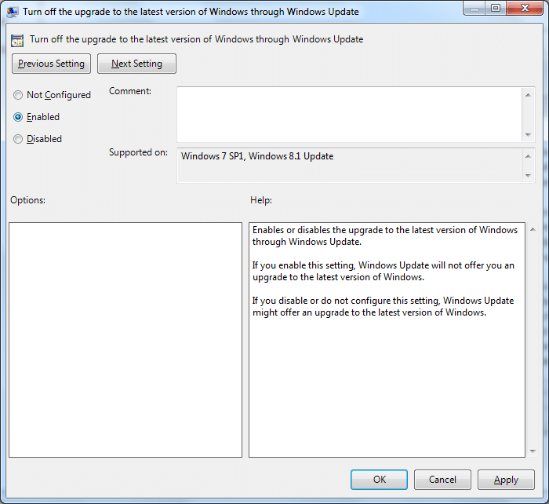Click Comment box scroll up arrow
Screen dimensions: 549x504
[528, 95]
